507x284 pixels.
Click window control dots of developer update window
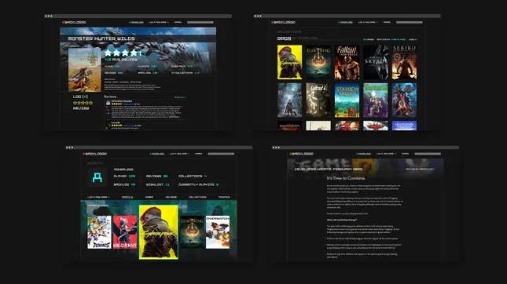[x=276, y=147]
